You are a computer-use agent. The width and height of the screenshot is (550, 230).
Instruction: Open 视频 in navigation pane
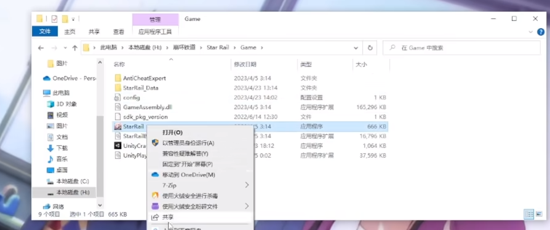click(x=58, y=115)
